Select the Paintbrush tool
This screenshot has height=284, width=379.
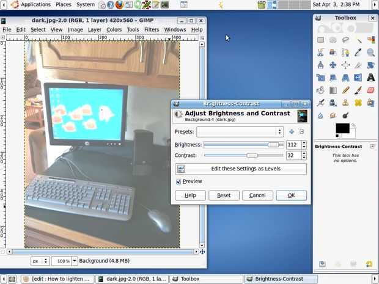coord(358,90)
